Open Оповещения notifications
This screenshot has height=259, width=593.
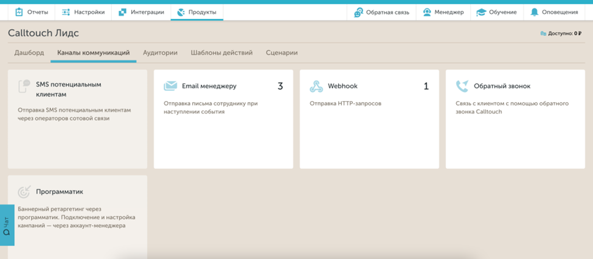pos(554,12)
